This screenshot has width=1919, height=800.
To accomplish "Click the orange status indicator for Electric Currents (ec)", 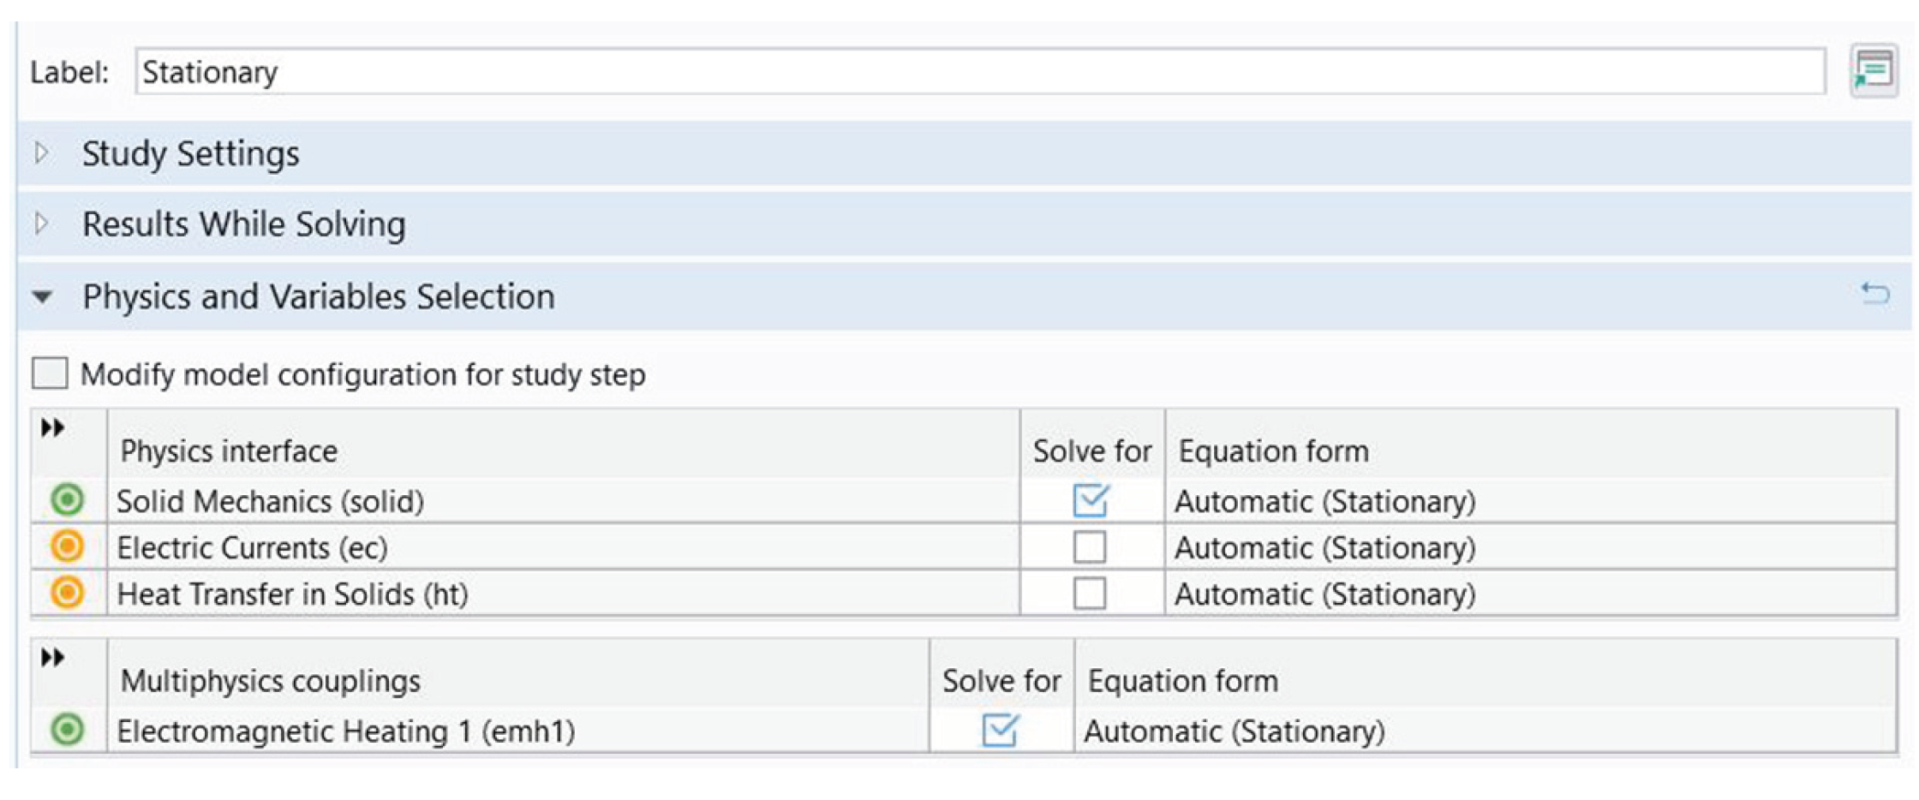I will (67, 547).
